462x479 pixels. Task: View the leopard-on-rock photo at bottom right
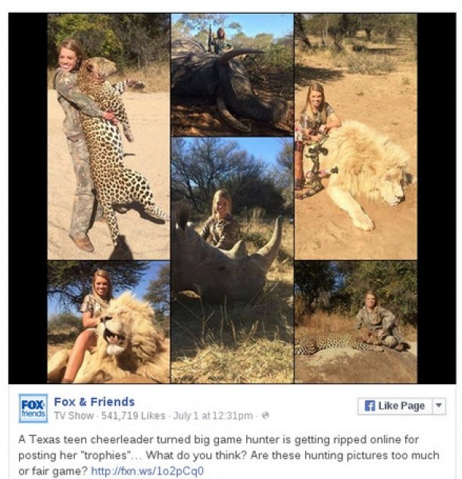tap(355, 322)
